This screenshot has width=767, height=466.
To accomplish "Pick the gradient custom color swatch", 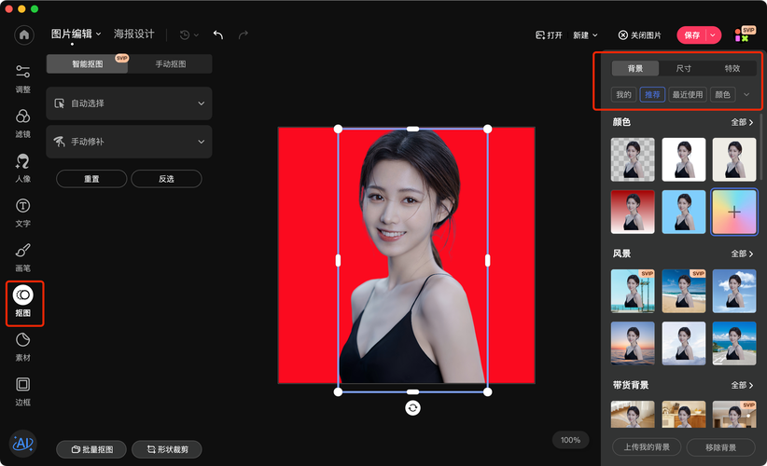I will pos(734,212).
